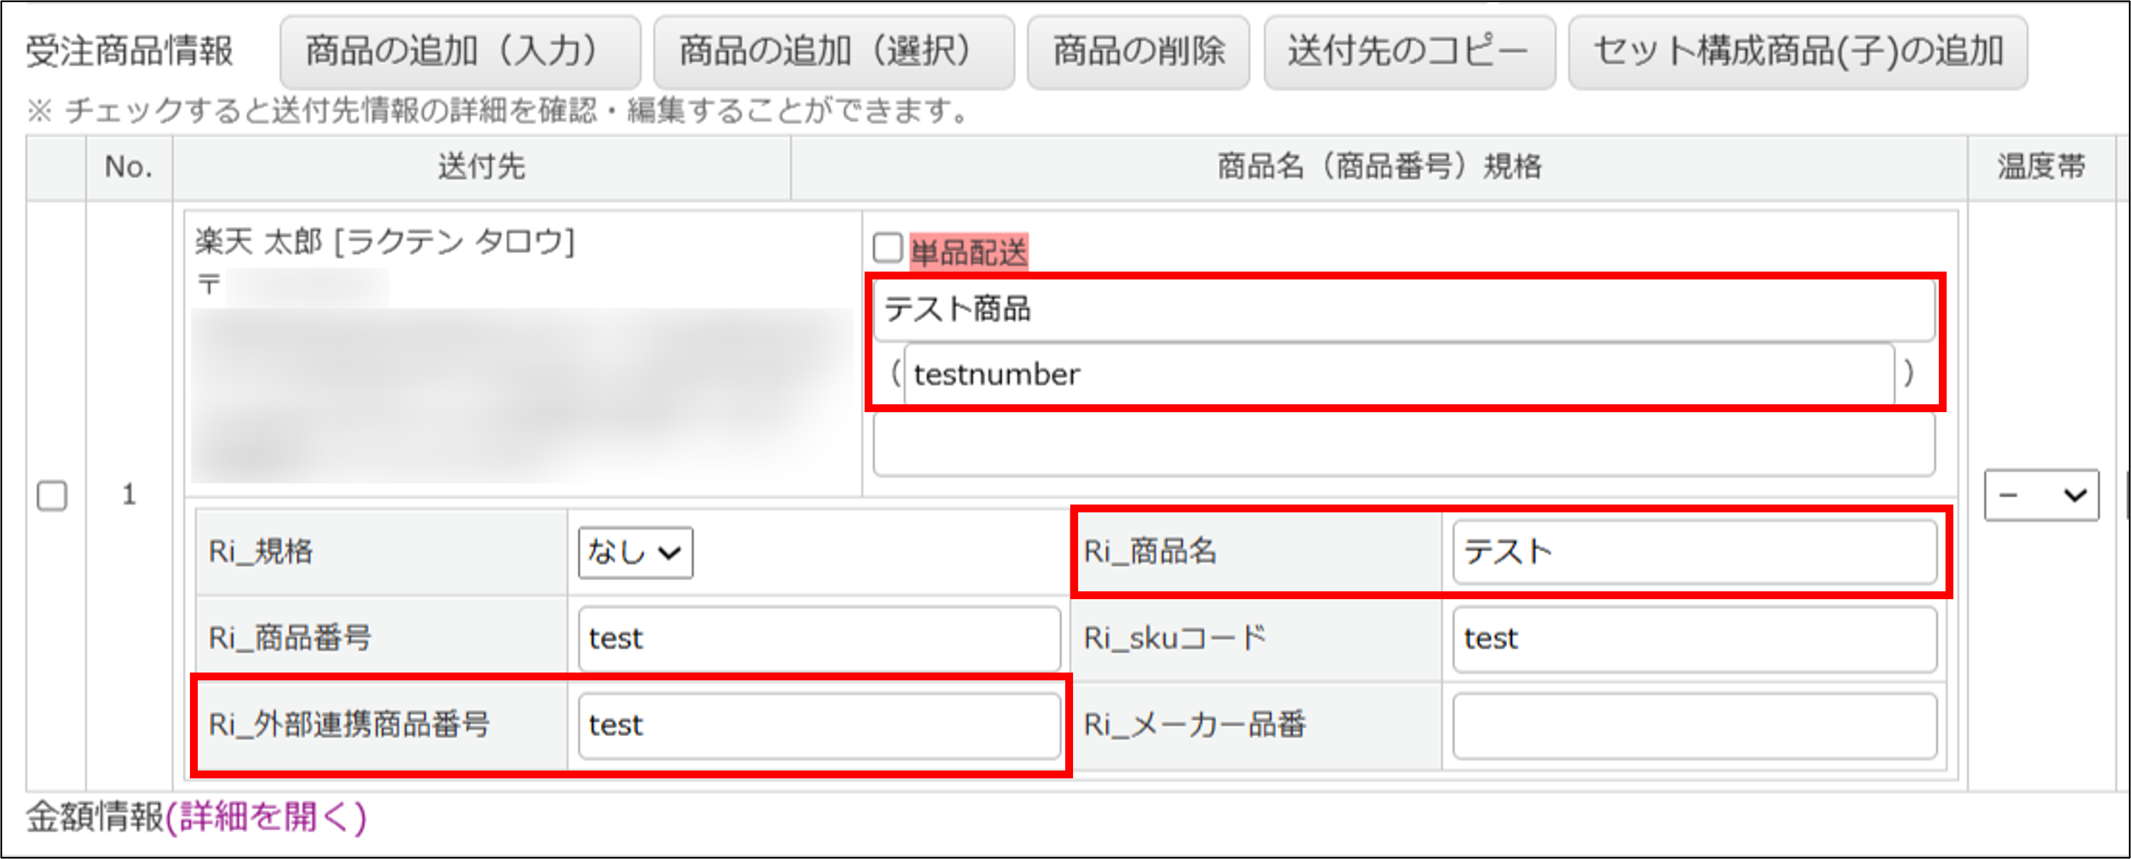The image size is (2131, 859).
Task: Select the Ri_メーカー品番 label cell
Action: coord(1256,726)
